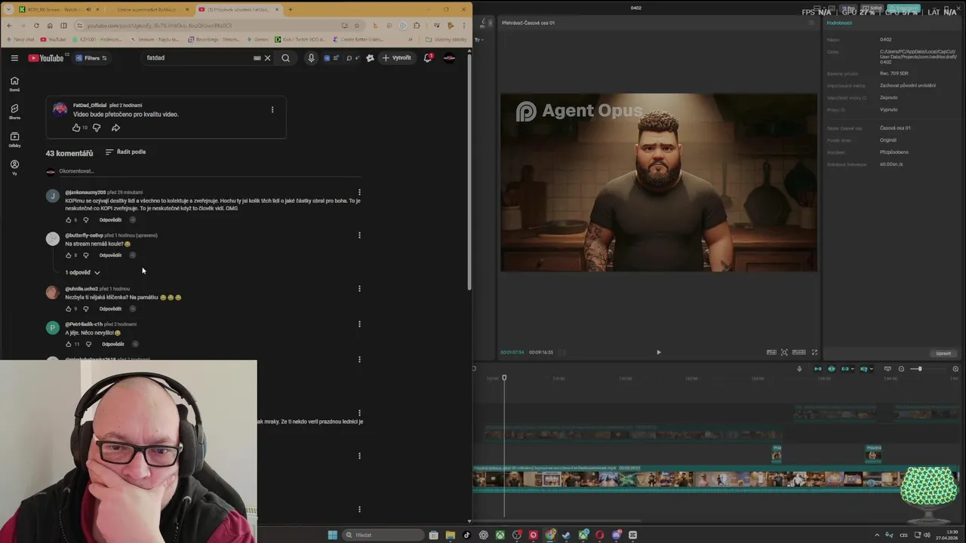Click Upravit button in CapCut details

[x=943, y=353]
